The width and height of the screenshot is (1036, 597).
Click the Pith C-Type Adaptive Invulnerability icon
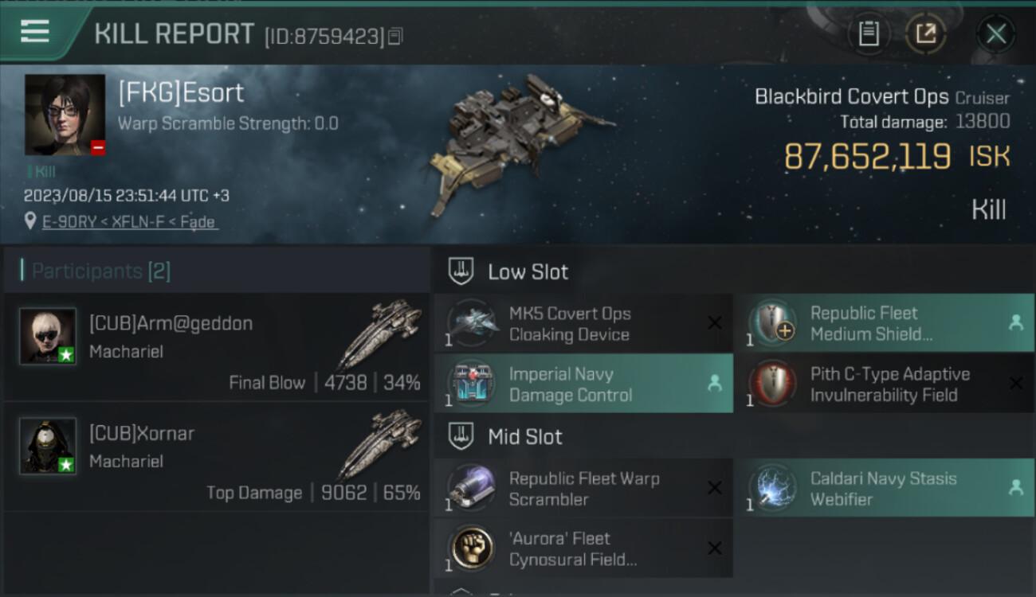[x=773, y=384]
